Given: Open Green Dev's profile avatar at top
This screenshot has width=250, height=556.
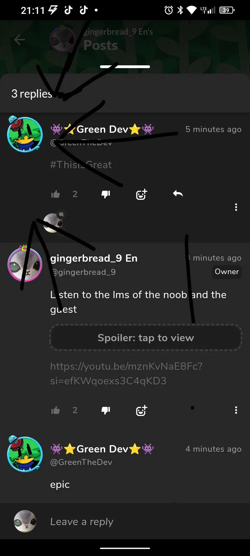Looking at the screenshot, I should click(x=25, y=134).
